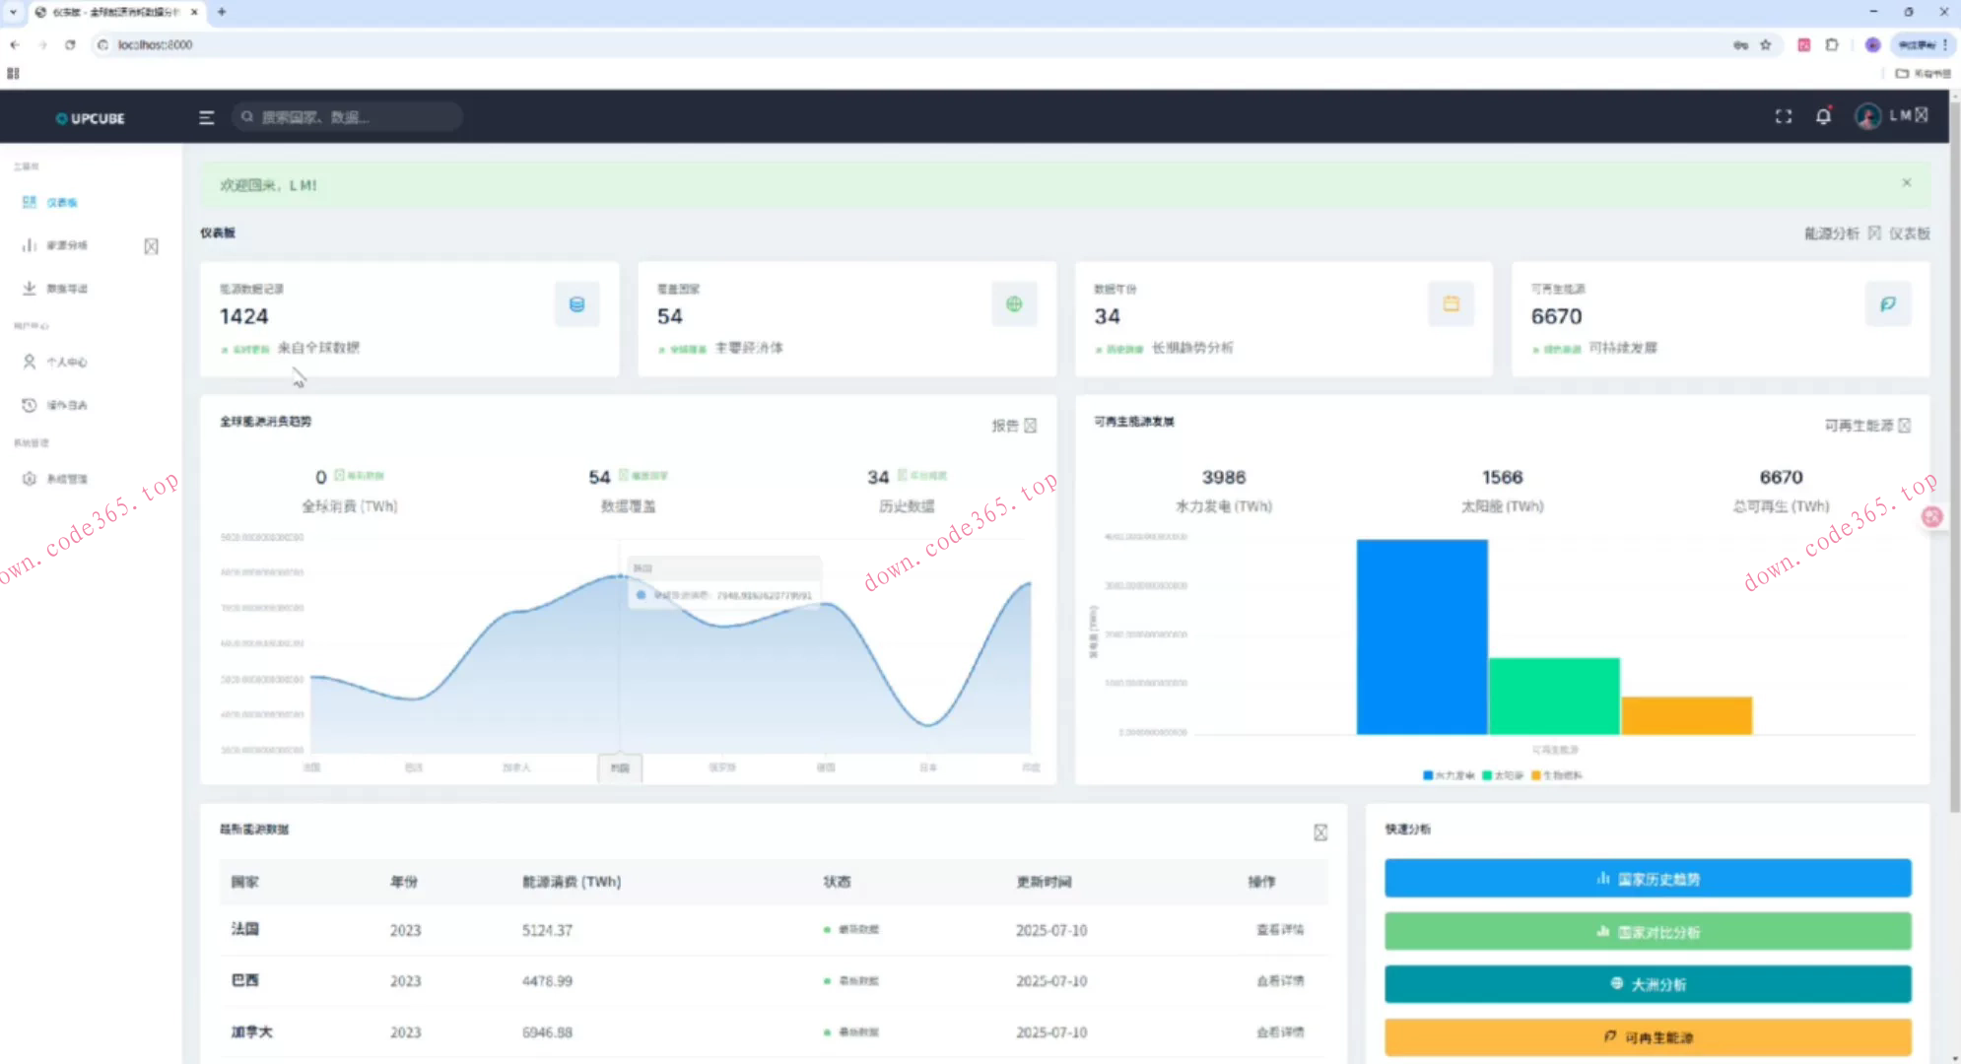Image resolution: width=1961 pixels, height=1064 pixels.
Task: Click the blue 国家历史趋势 button
Action: pos(1647,878)
